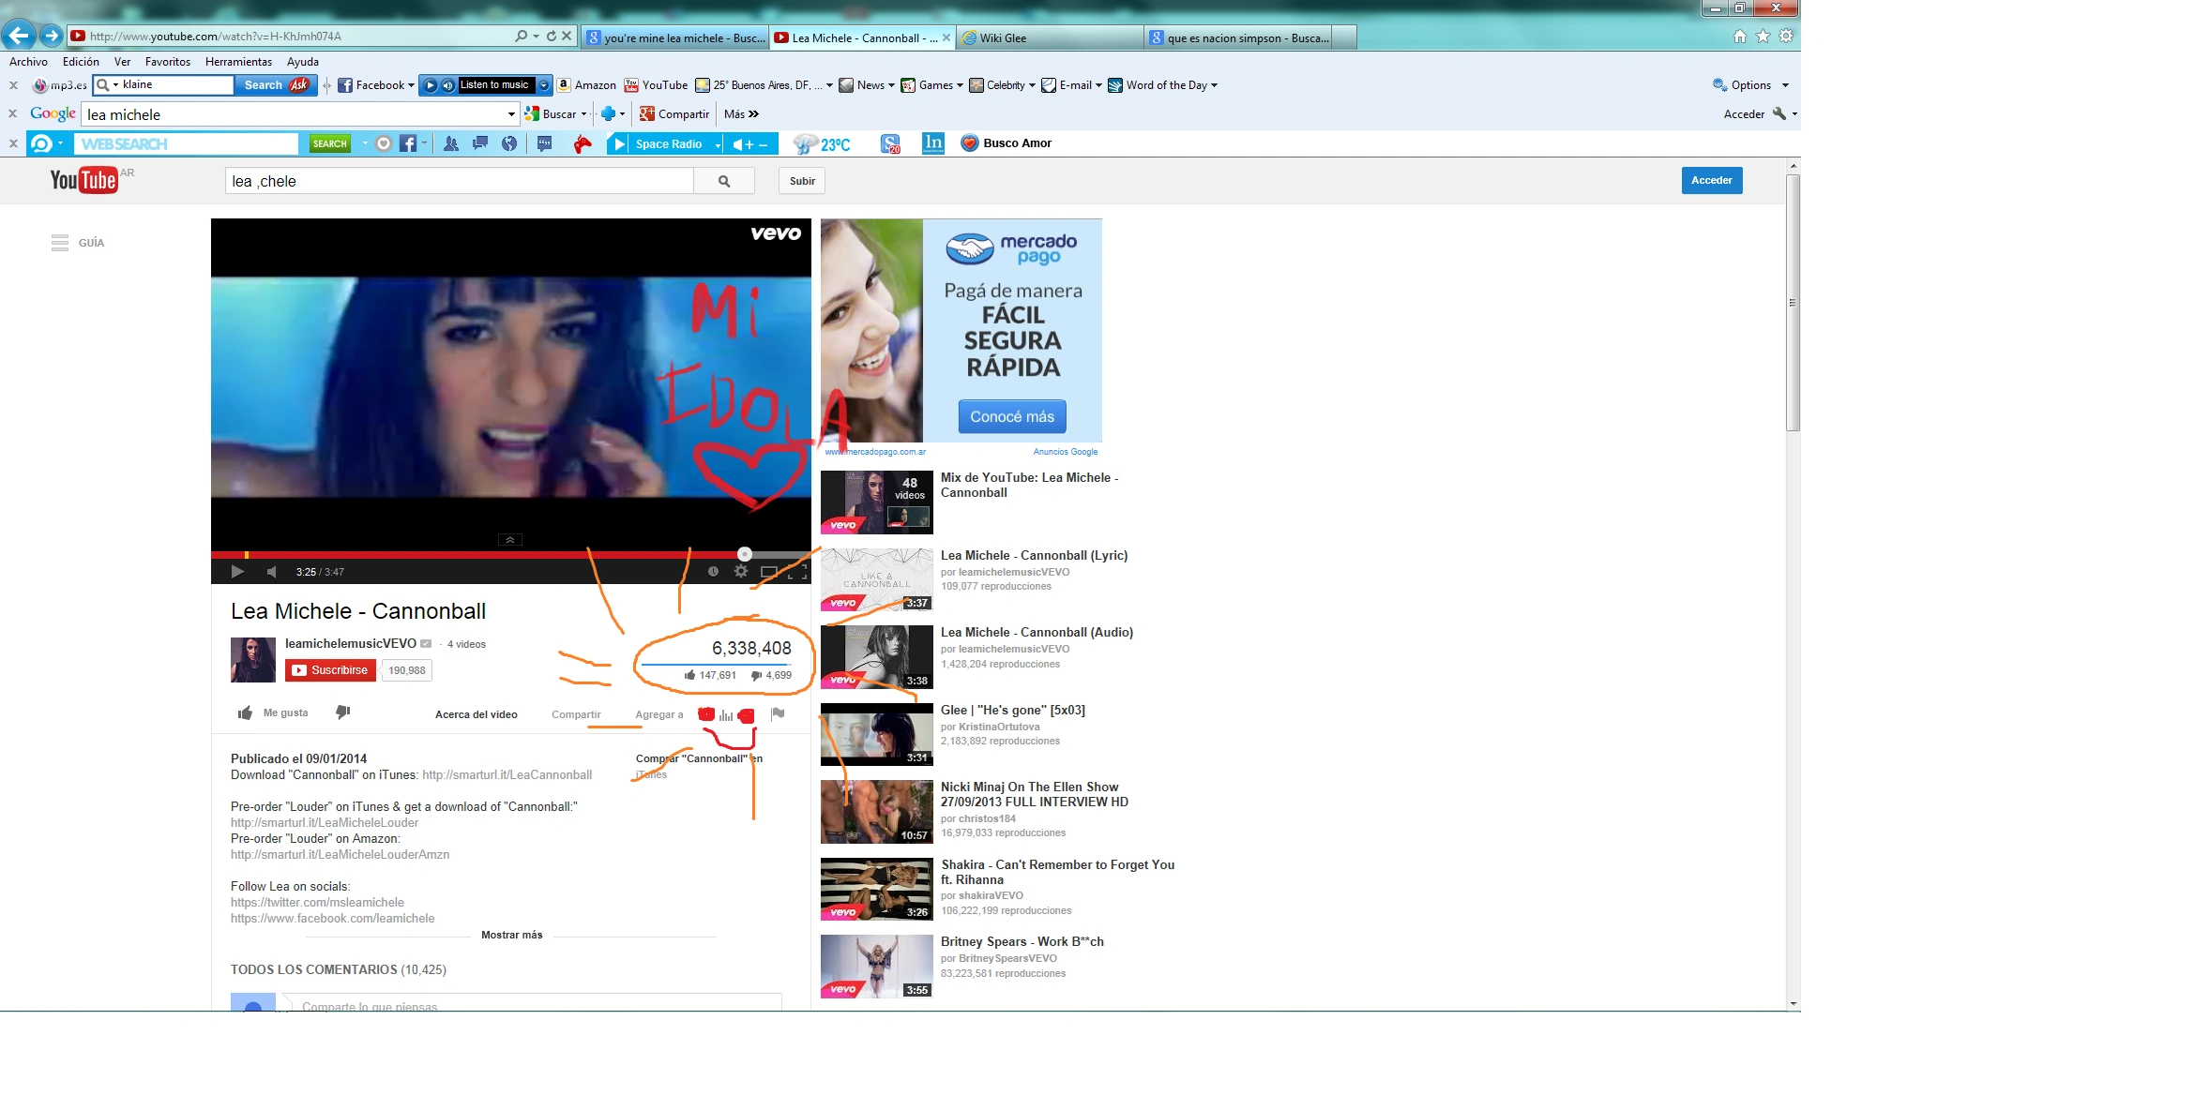Click the red Suscribirse button

click(329, 670)
